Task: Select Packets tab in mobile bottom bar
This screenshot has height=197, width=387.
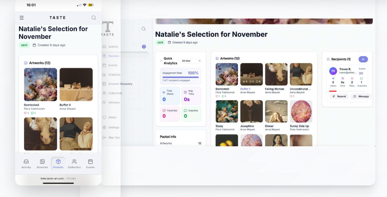Action: [x=58, y=164]
